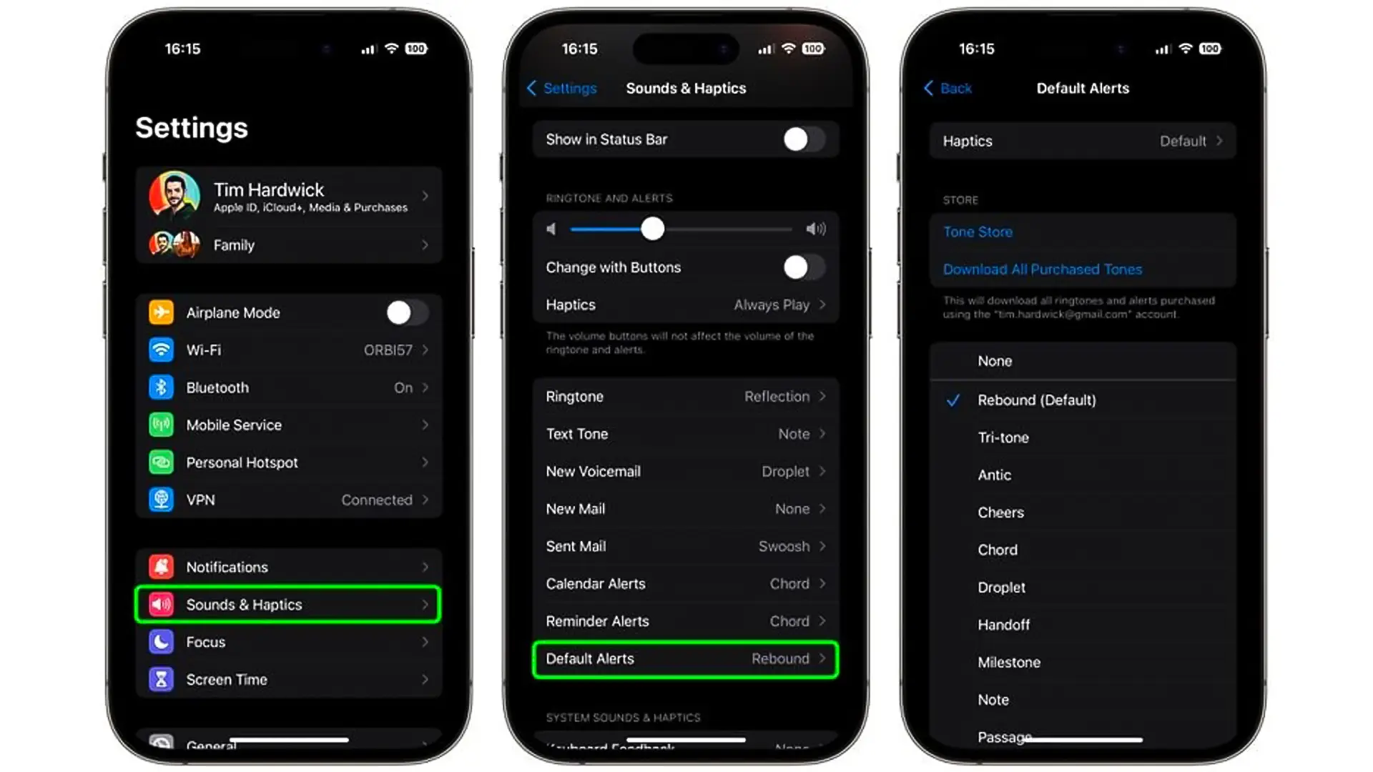Adjust Ringtone and Alerts volume slider

(x=653, y=229)
